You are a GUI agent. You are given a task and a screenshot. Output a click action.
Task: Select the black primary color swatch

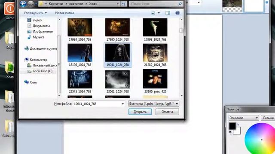pos(232,126)
